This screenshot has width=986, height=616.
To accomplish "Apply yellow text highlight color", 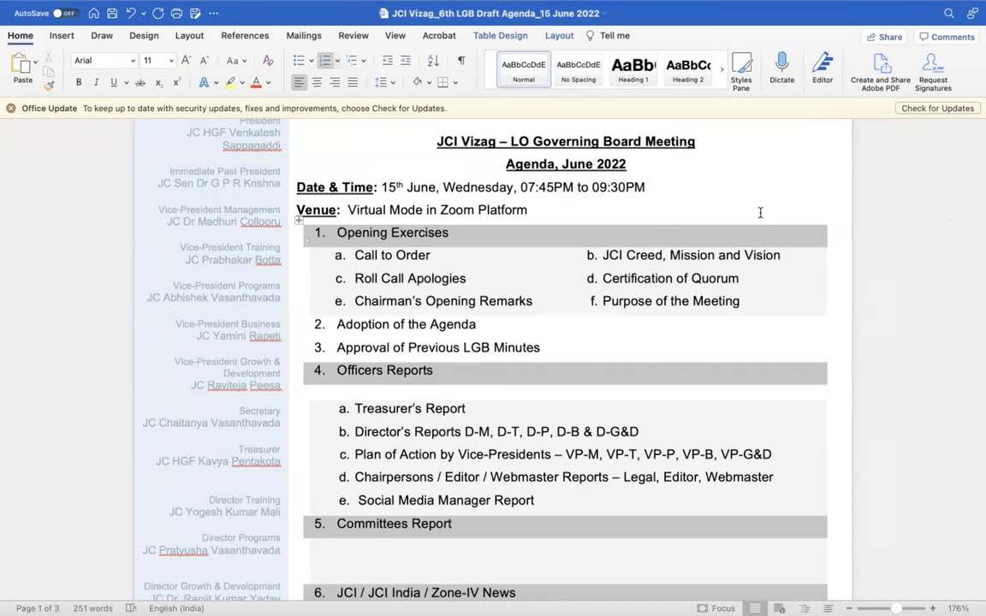I will click(x=231, y=82).
